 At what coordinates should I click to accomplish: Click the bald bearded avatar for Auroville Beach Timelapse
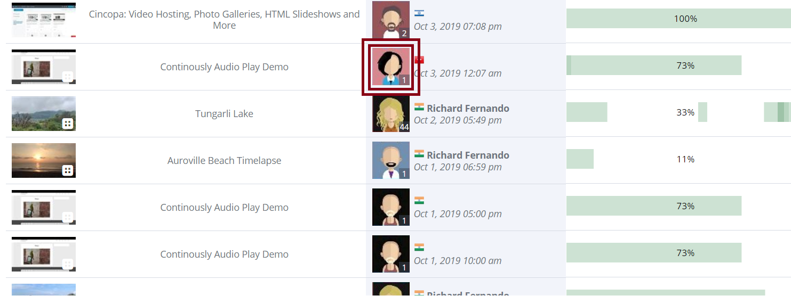tap(390, 160)
